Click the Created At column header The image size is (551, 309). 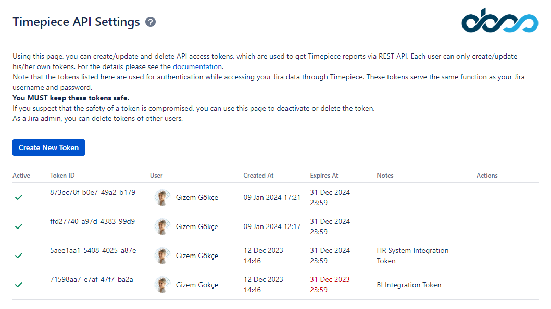[x=258, y=176]
